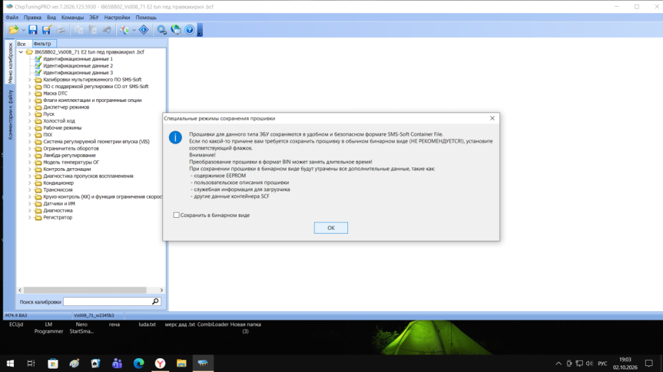Open the Команды menu
The image size is (663, 372).
pyautogui.click(x=72, y=17)
